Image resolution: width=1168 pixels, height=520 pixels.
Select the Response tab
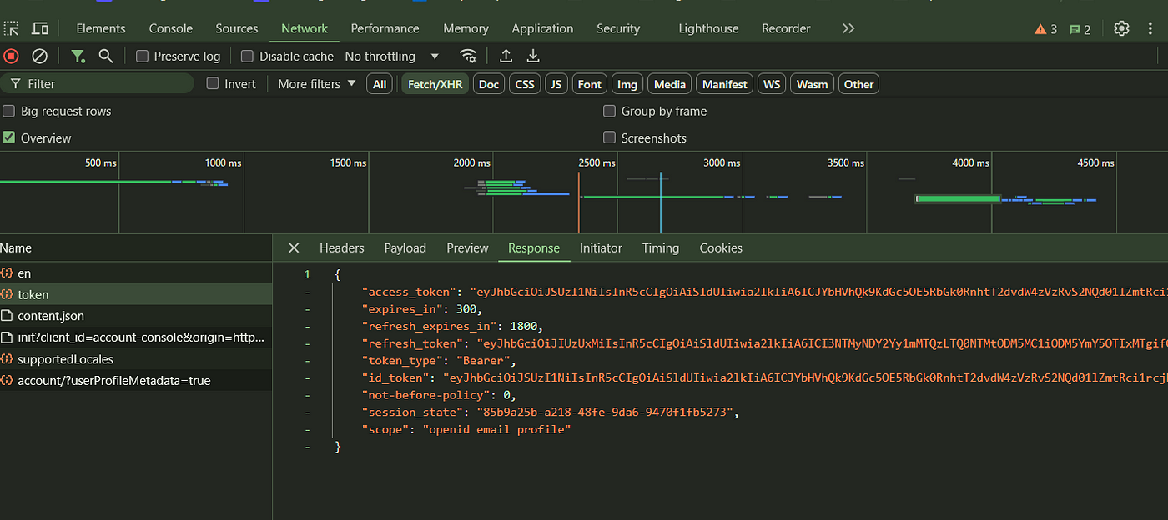[534, 247]
